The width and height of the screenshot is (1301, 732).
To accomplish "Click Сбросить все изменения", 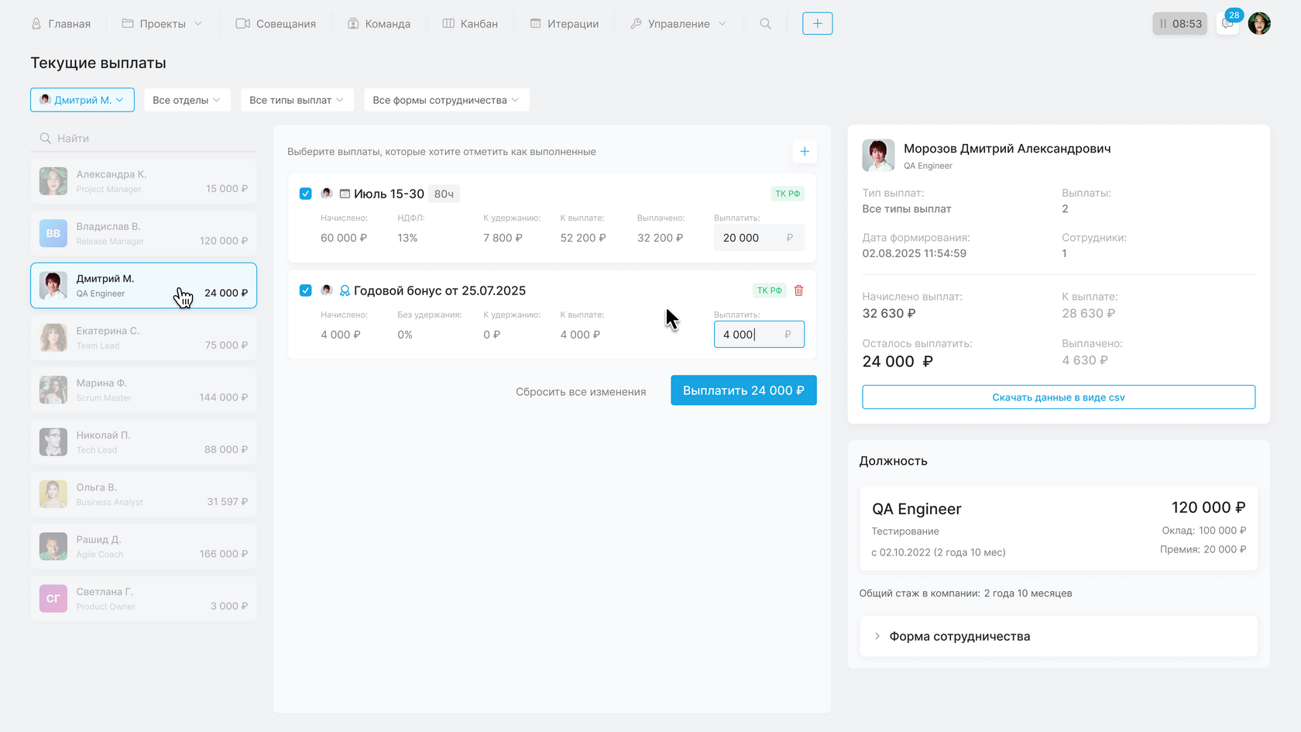I will click(x=581, y=392).
